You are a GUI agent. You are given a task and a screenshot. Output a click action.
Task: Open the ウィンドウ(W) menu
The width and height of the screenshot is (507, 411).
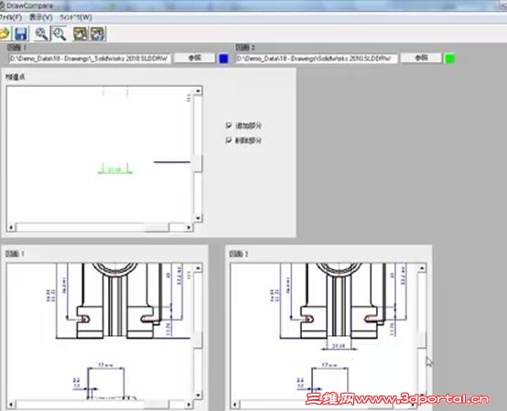pos(76,17)
